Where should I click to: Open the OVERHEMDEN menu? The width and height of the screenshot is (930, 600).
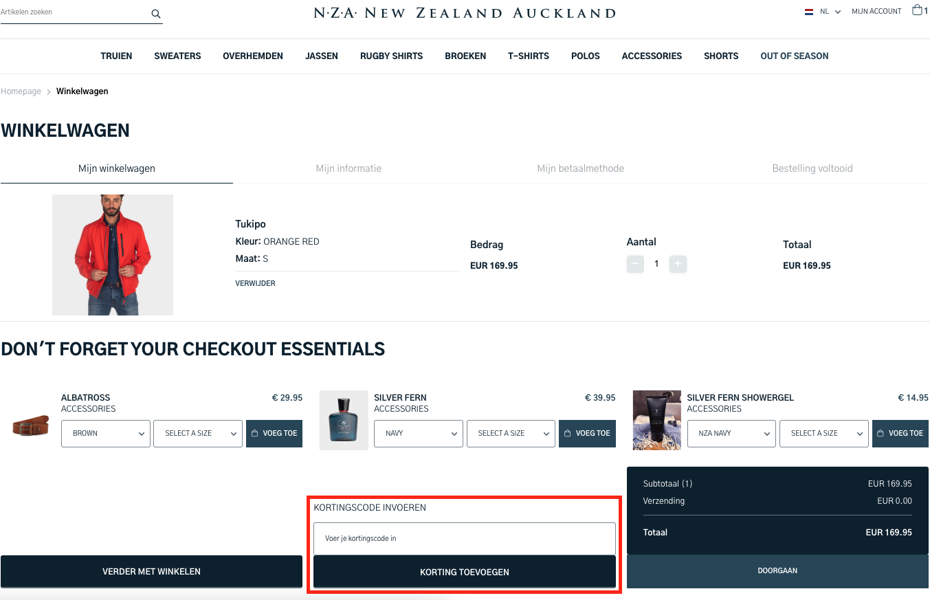[x=253, y=56]
